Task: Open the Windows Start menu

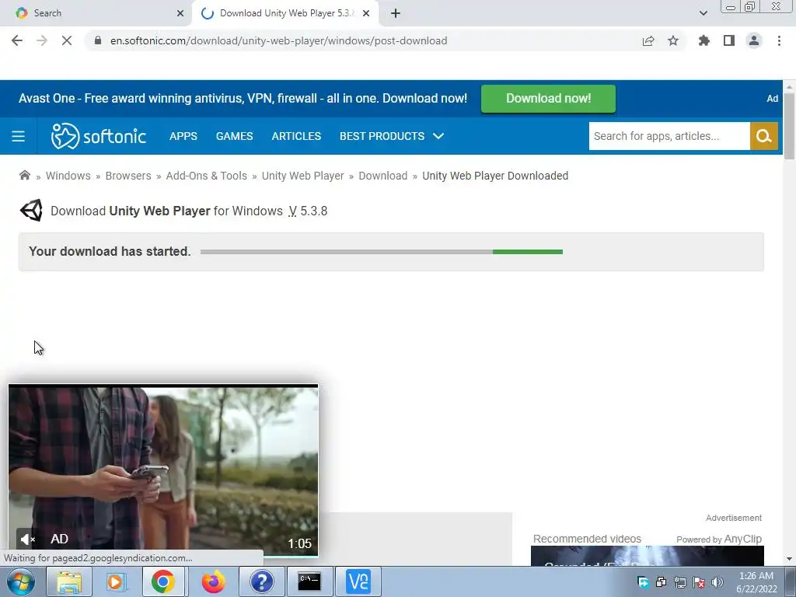Action: (x=21, y=581)
